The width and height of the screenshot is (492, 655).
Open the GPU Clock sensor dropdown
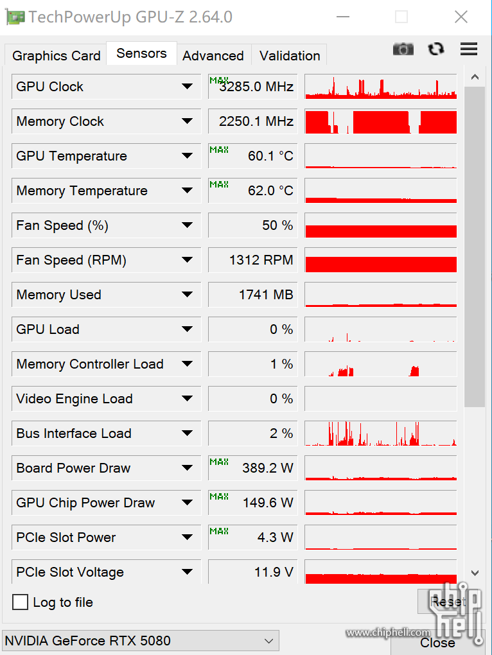(187, 87)
